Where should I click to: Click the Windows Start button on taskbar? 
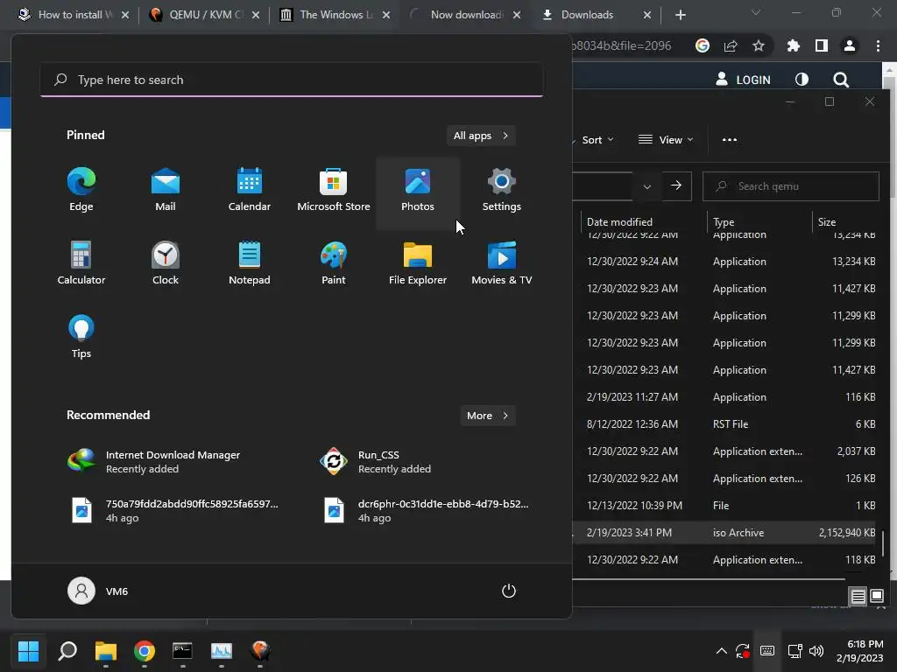point(28,650)
